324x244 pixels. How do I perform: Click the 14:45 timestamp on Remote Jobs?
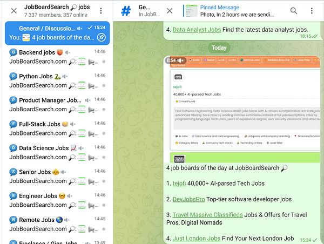tap(100, 219)
